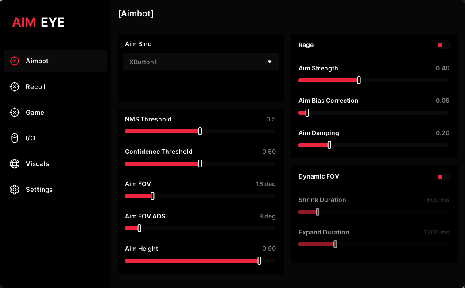Click the Expand Duration slider handle

pos(335,244)
